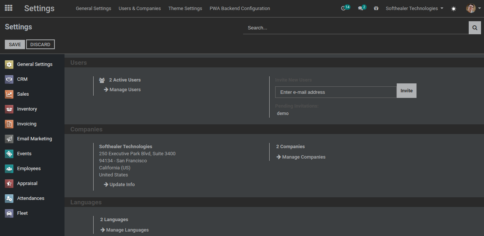Click the '2 Languages' text
This screenshot has width=484, height=236.
tap(114, 220)
